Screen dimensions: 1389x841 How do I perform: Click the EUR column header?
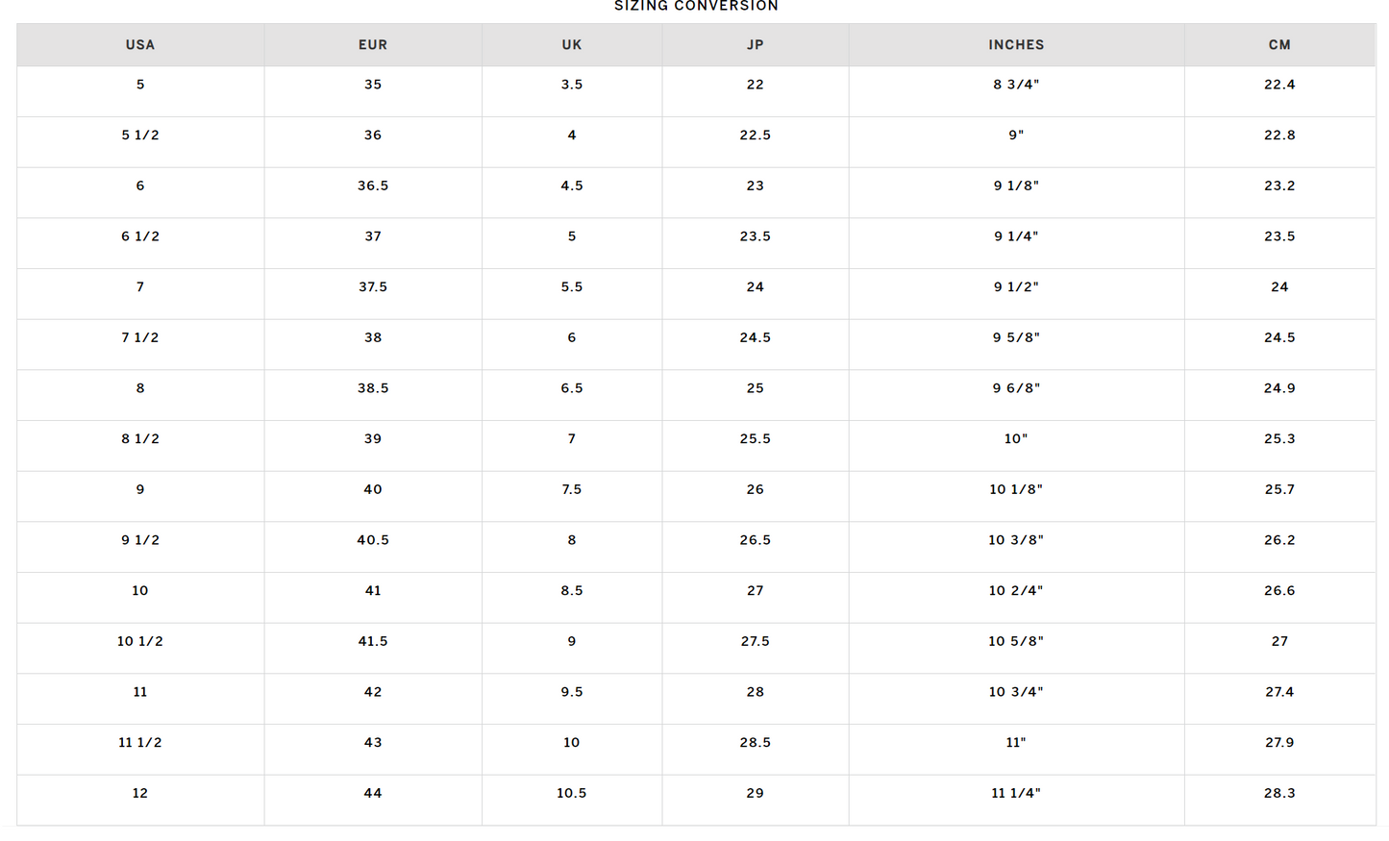pyautogui.click(x=373, y=45)
